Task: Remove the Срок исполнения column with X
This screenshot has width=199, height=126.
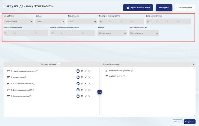Action: [x=89, y=96]
